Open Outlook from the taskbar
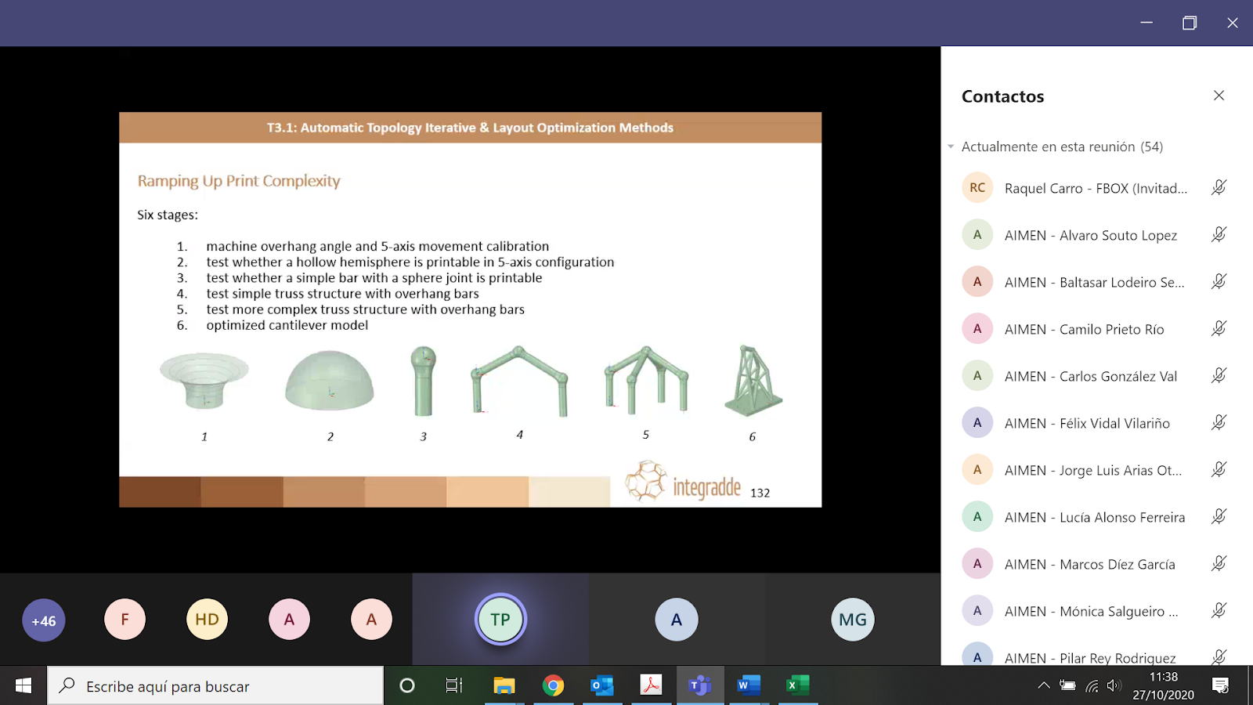The width and height of the screenshot is (1253, 705). (x=601, y=685)
